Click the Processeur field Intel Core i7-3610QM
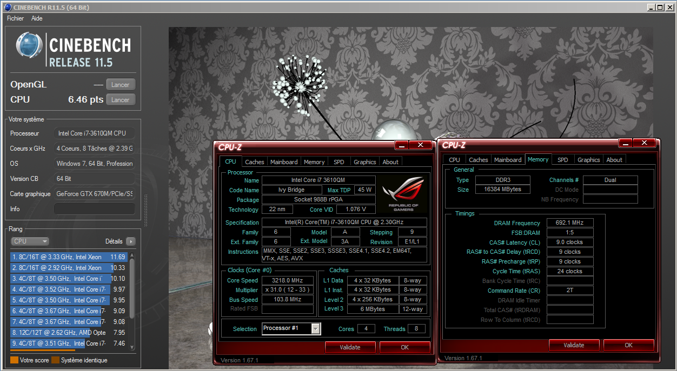The height and width of the screenshot is (371, 677). [x=95, y=133]
